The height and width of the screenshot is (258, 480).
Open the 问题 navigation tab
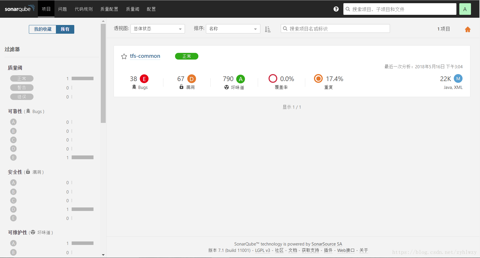[x=63, y=9]
